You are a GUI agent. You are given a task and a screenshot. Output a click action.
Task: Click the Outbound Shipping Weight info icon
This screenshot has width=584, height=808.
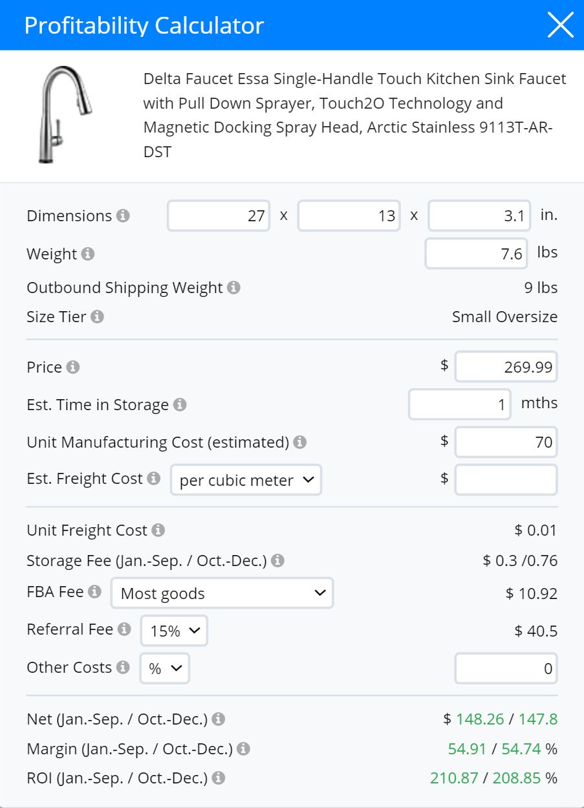(x=233, y=287)
